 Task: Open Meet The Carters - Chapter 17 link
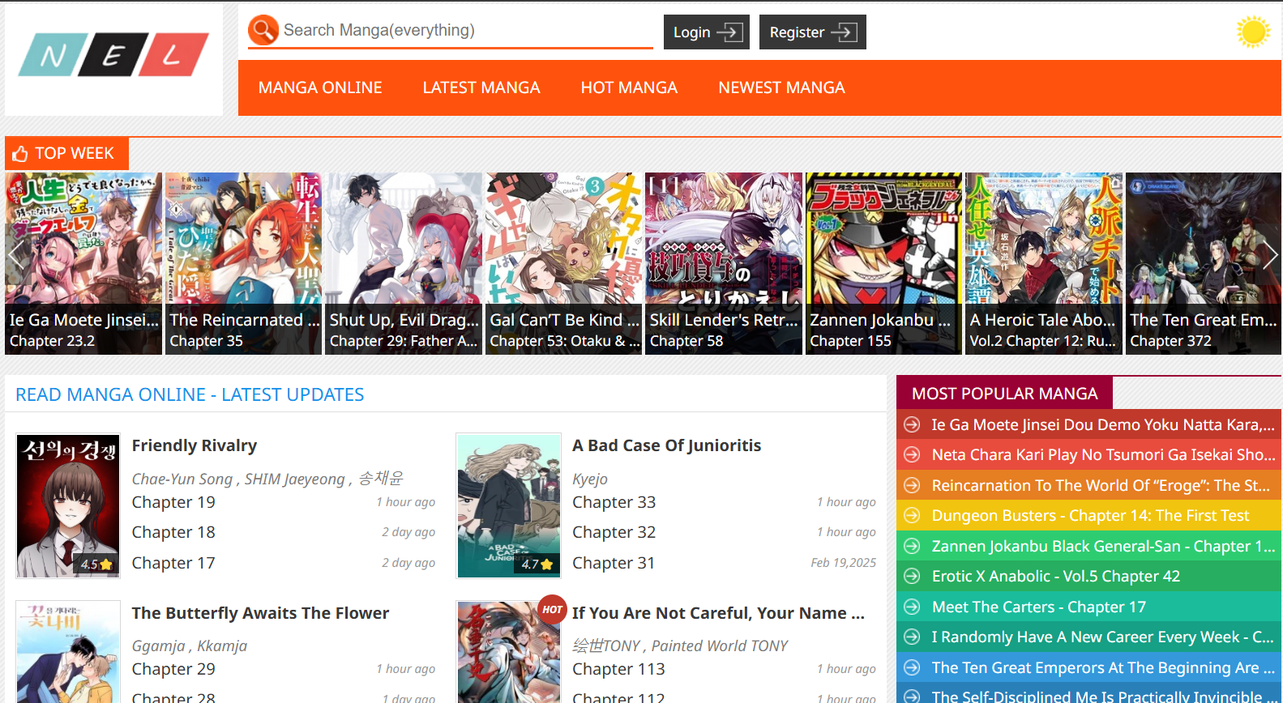(1038, 607)
